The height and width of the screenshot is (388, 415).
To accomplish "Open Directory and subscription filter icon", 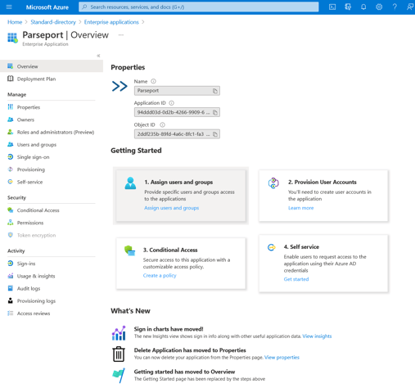I will (x=348, y=7).
